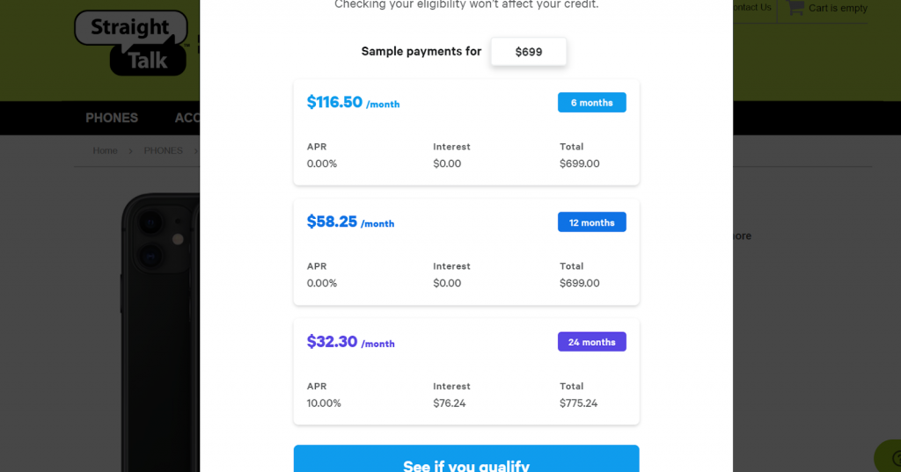This screenshot has width=901, height=472.
Task: Open the shopping cart icon
Action: [795, 8]
